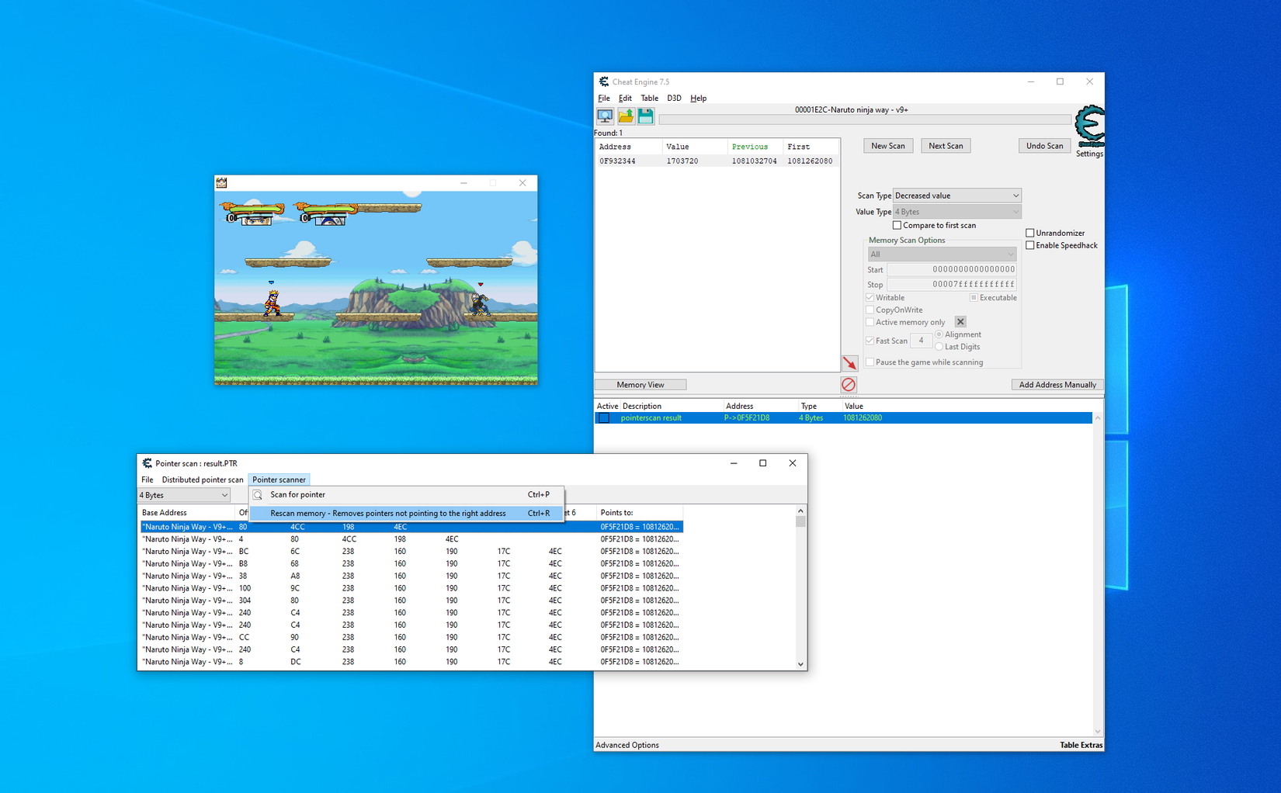The height and width of the screenshot is (793, 1281).
Task: Click magnifier icon next to Scan for pointer
Action: (x=258, y=495)
